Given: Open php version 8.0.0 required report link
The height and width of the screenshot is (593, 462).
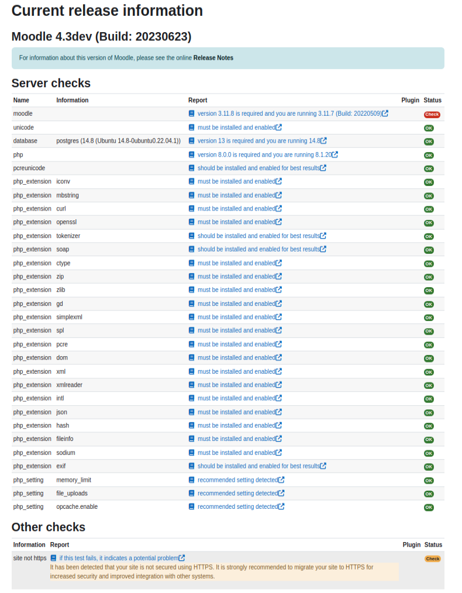Looking at the screenshot, I should click(x=265, y=154).
